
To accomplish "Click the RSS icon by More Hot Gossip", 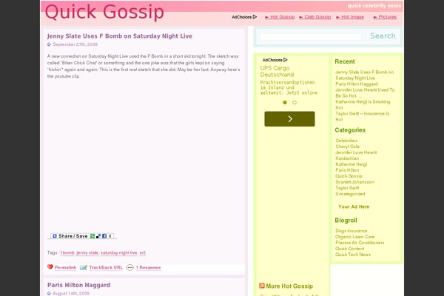I will click(262, 286).
